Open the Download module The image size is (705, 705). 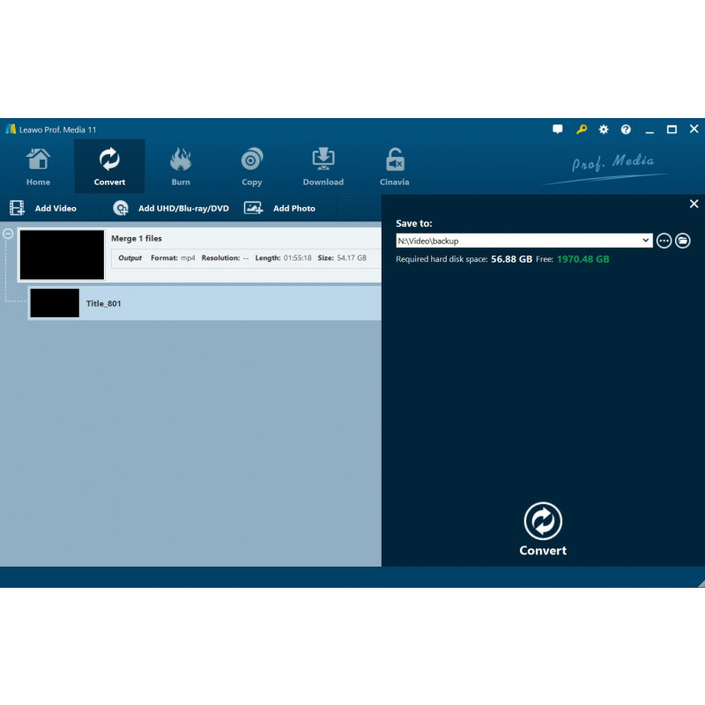point(323,167)
